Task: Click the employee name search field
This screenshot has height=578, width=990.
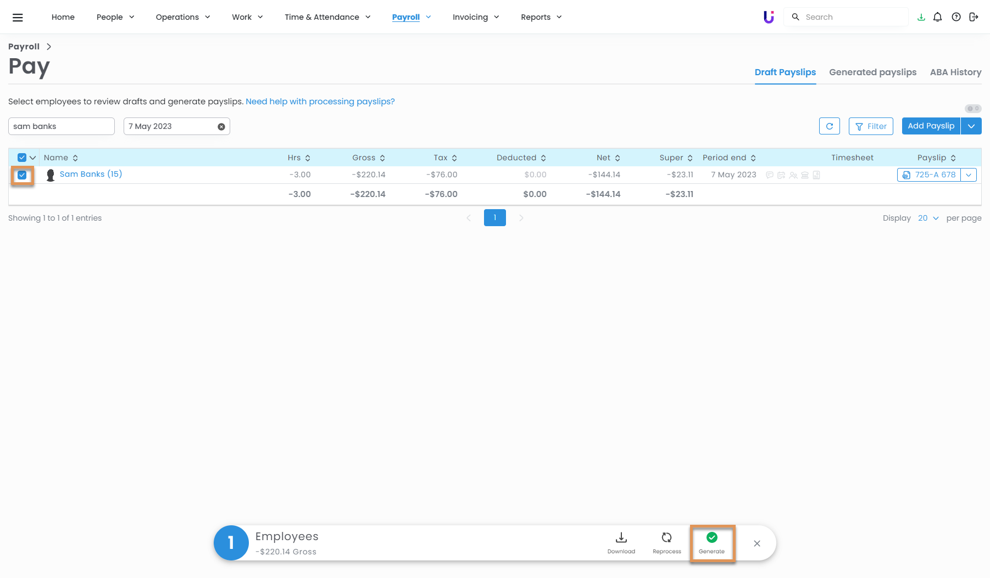Action: [x=61, y=126]
